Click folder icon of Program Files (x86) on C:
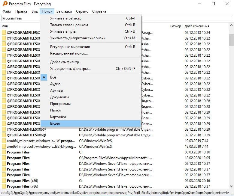 [4, 181]
